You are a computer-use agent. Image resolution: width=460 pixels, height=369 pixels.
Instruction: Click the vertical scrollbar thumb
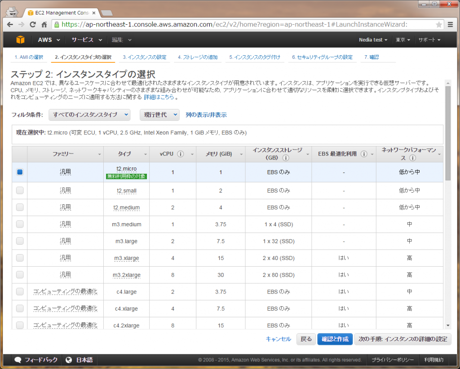(x=448, y=133)
